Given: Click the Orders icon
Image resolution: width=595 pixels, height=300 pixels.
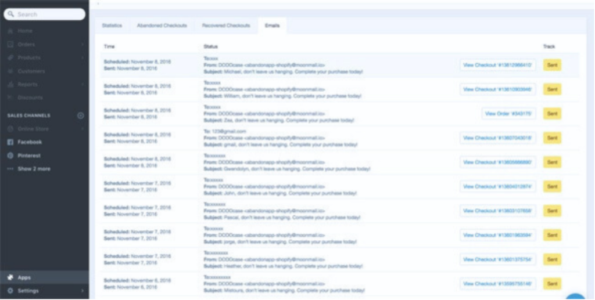Looking at the screenshot, I should 10,44.
